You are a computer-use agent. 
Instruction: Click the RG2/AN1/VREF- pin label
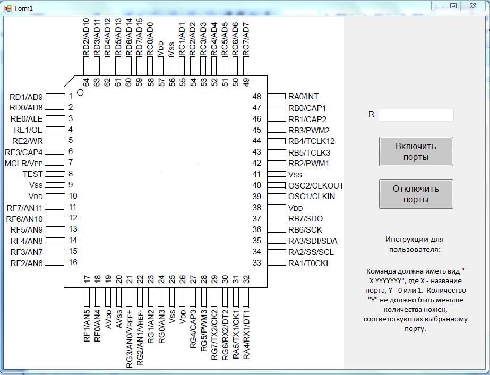pyautogui.click(x=140, y=338)
